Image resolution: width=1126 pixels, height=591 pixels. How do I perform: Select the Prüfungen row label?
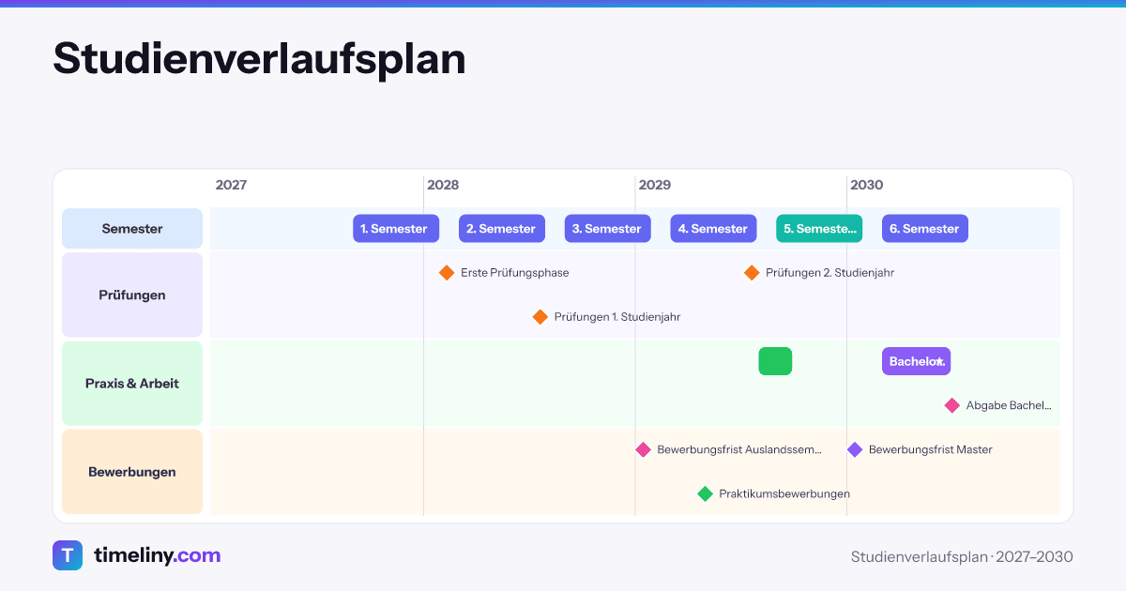coord(132,295)
